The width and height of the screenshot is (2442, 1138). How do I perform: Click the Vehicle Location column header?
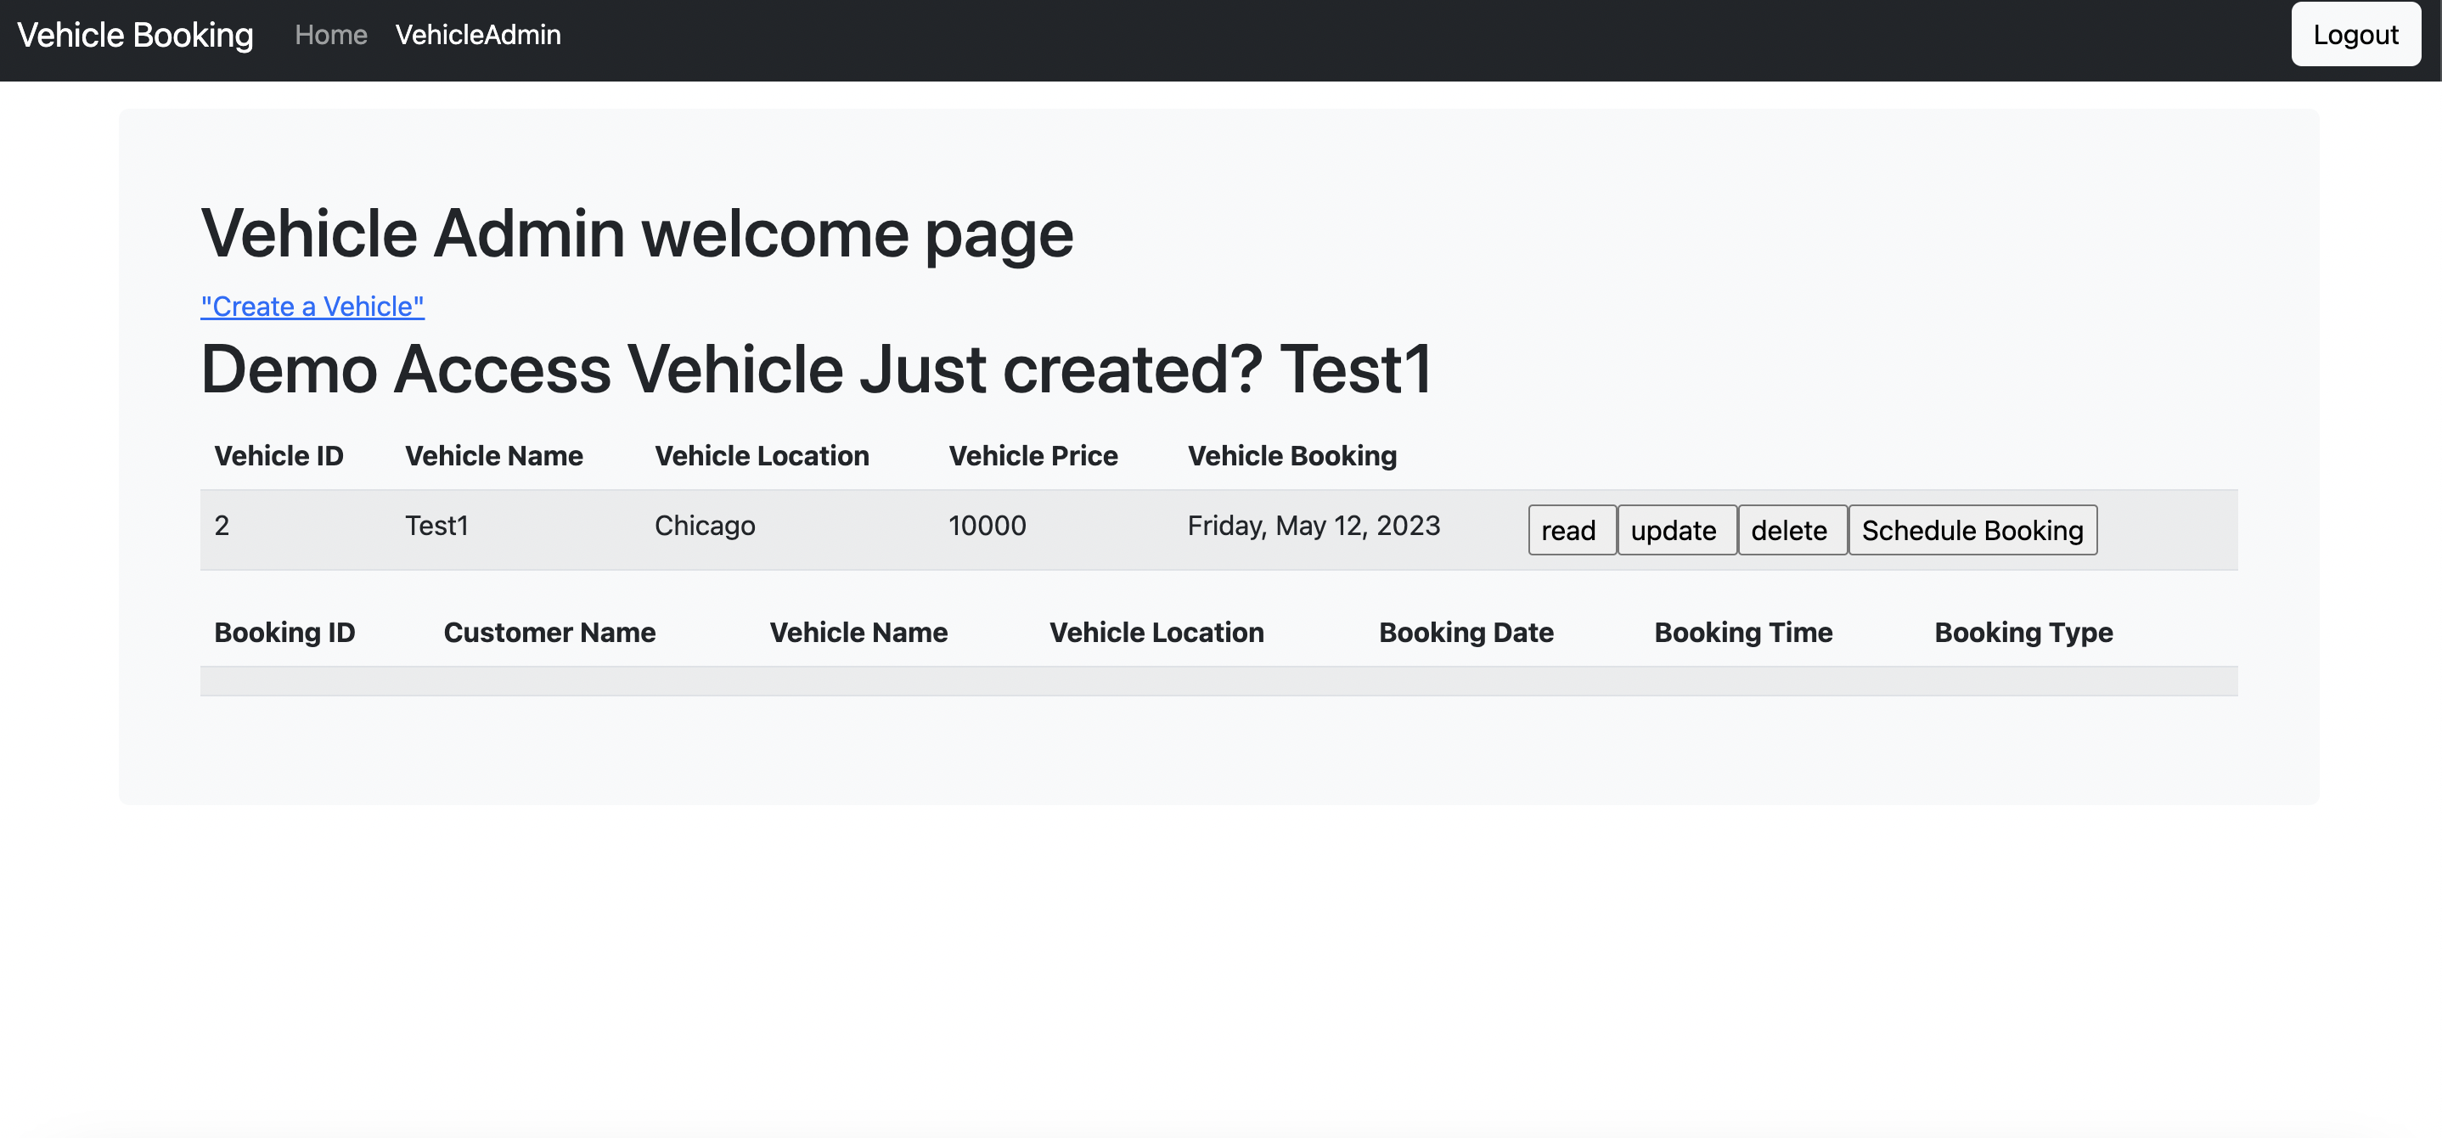(762, 455)
